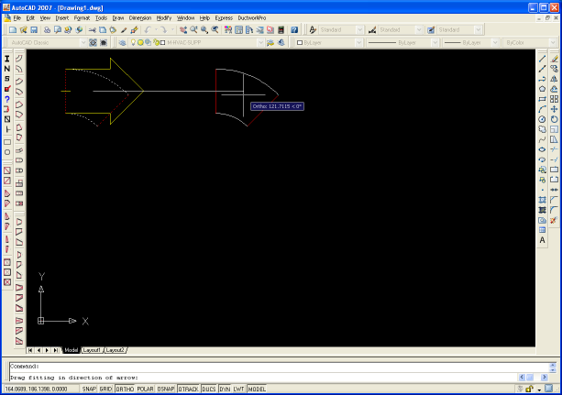The image size is (562, 395).
Task: Click the blue question mark DuctworkPro icon
Action: 6,99
